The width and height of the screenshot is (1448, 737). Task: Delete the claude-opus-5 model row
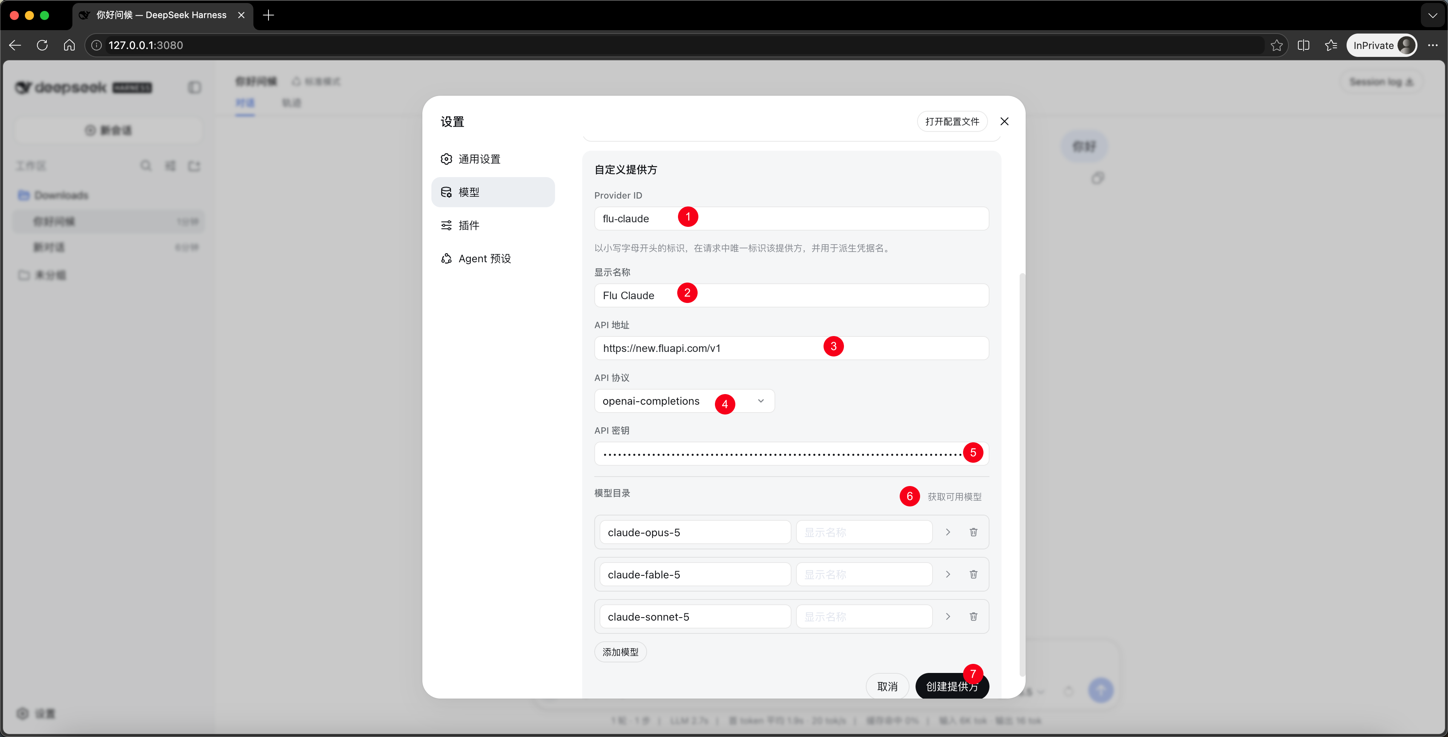pyautogui.click(x=973, y=532)
